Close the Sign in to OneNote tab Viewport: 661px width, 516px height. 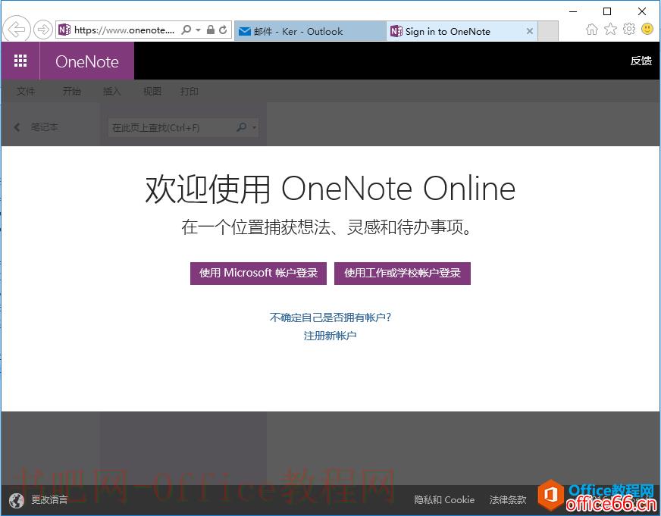click(x=530, y=31)
